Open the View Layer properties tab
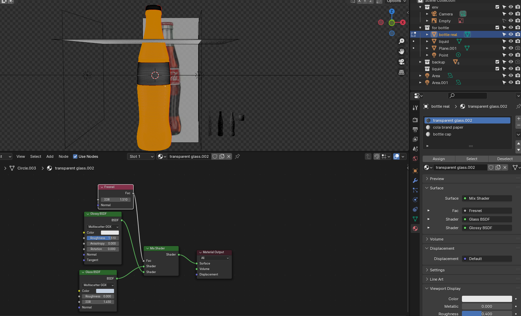This screenshot has height=316, width=521. click(x=415, y=139)
